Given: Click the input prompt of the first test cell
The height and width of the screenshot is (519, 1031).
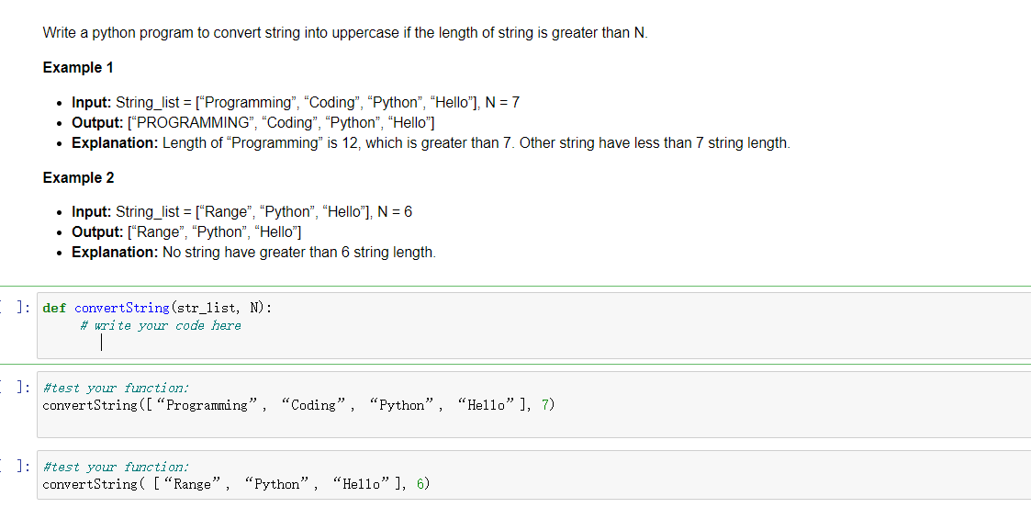Looking at the screenshot, I should [x=15, y=387].
